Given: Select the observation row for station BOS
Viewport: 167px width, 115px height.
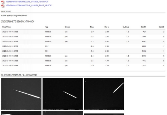Looking at the screenshot, I should click(83, 56).
